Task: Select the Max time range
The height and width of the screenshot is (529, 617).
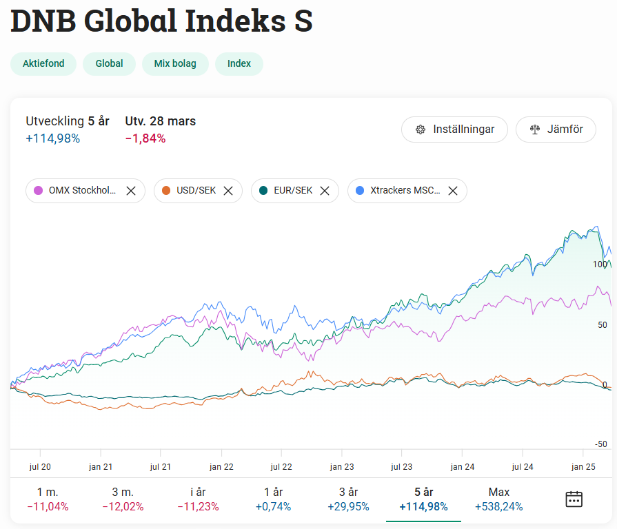Action: coord(498,499)
